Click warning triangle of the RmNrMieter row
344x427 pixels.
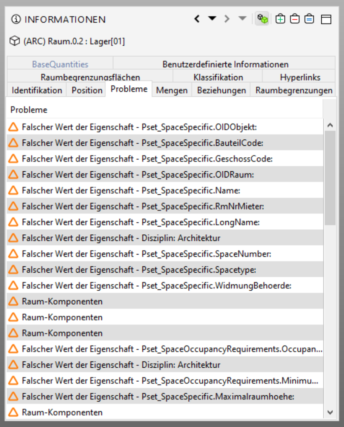click(x=13, y=206)
